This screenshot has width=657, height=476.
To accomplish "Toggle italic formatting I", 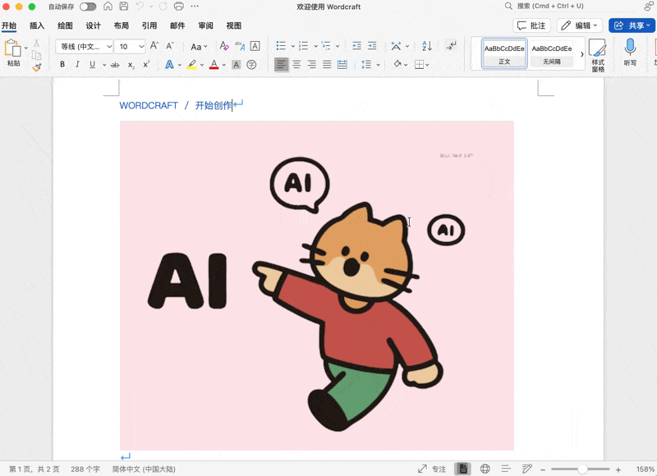I will pyautogui.click(x=77, y=65).
